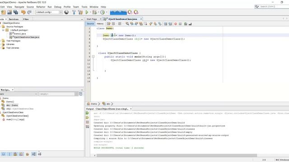This screenshot has height=162, width=289.
Task: Switch to the Files tab
Action: click(x=26, y=19)
